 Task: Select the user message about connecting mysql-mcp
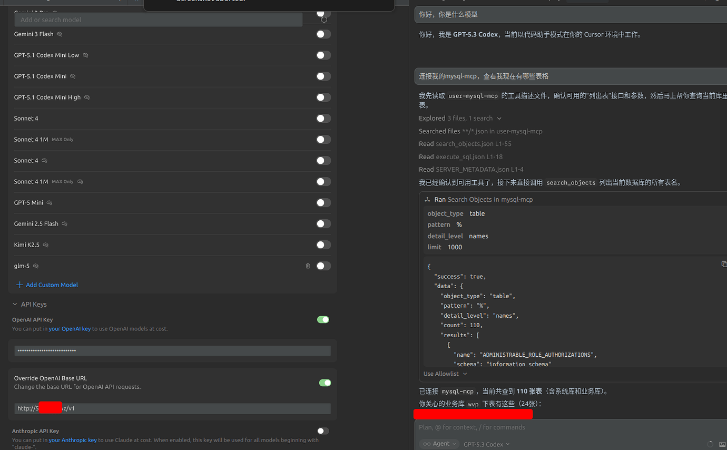571,76
